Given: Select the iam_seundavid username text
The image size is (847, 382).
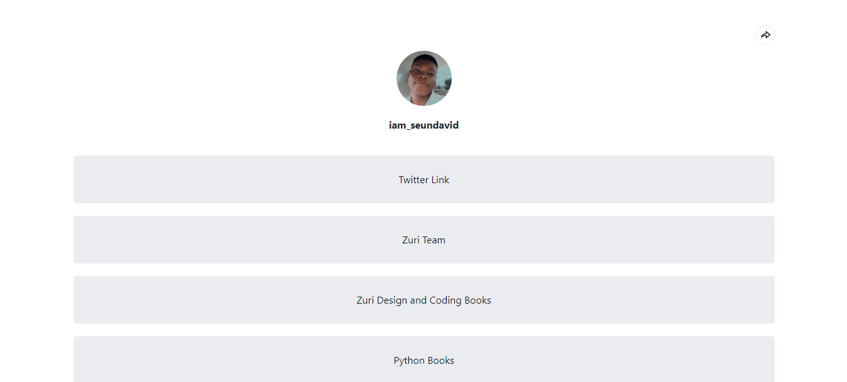Looking at the screenshot, I should click(424, 125).
